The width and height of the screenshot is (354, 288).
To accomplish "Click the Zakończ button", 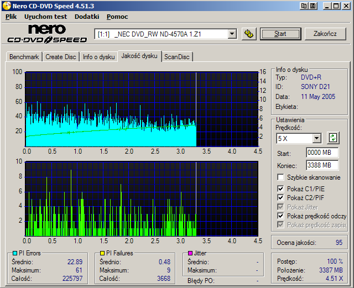I will (x=325, y=34).
